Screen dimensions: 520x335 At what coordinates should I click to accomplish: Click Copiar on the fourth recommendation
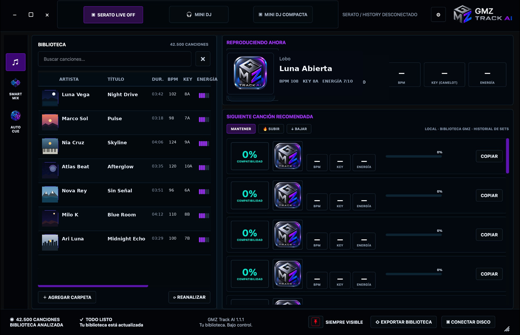click(x=489, y=274)
